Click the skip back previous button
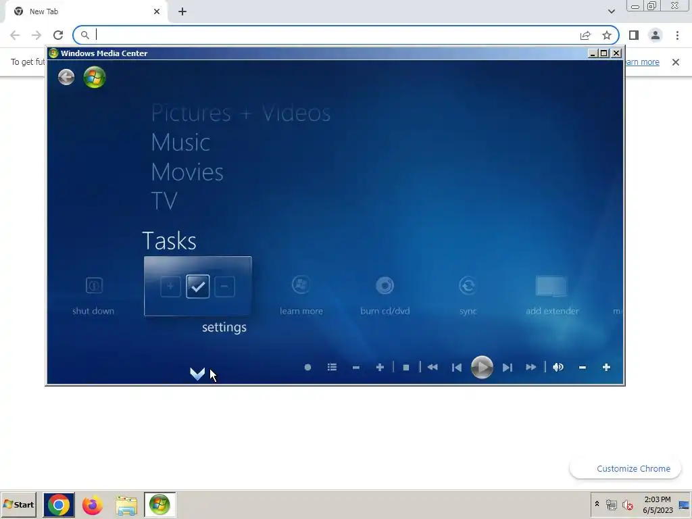 [x=457, y=367]
